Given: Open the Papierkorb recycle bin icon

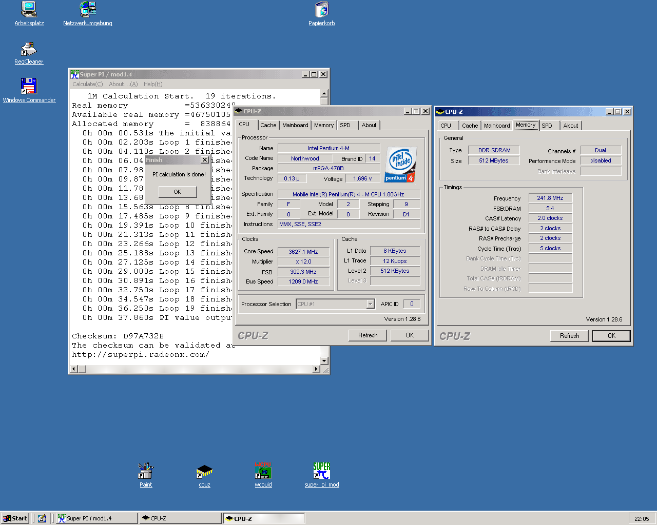Looking at the screenshot, I should [x=322, y=9].
